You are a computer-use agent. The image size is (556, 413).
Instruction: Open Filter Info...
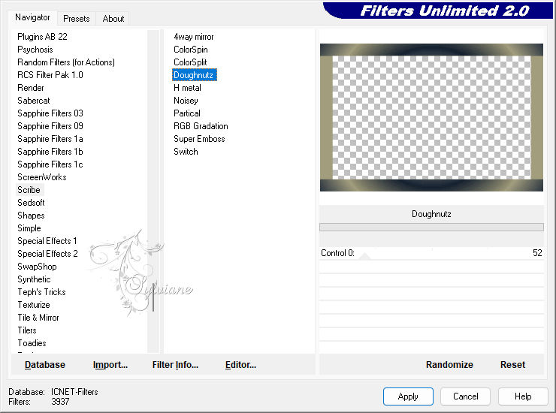[175, 364]
